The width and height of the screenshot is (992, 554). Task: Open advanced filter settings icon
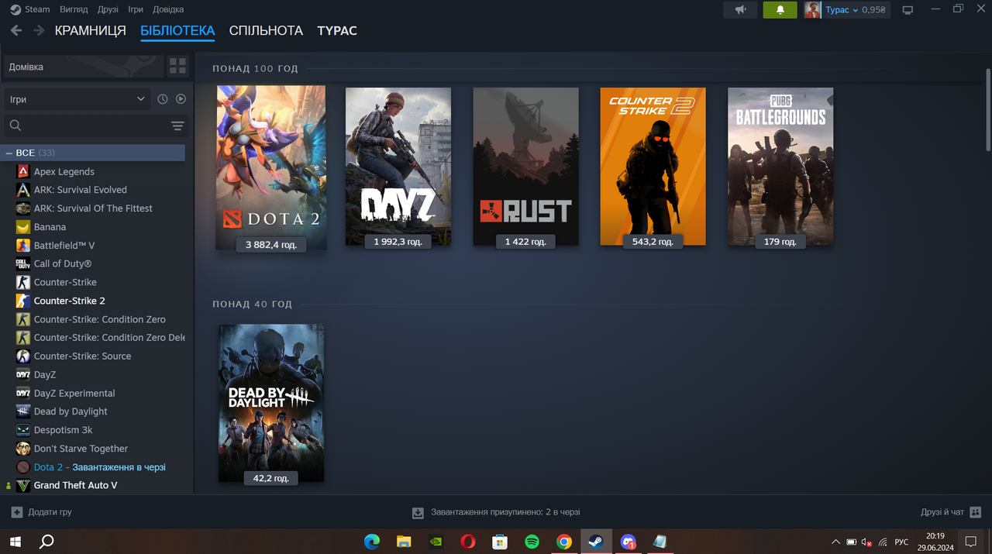point(177,126)
